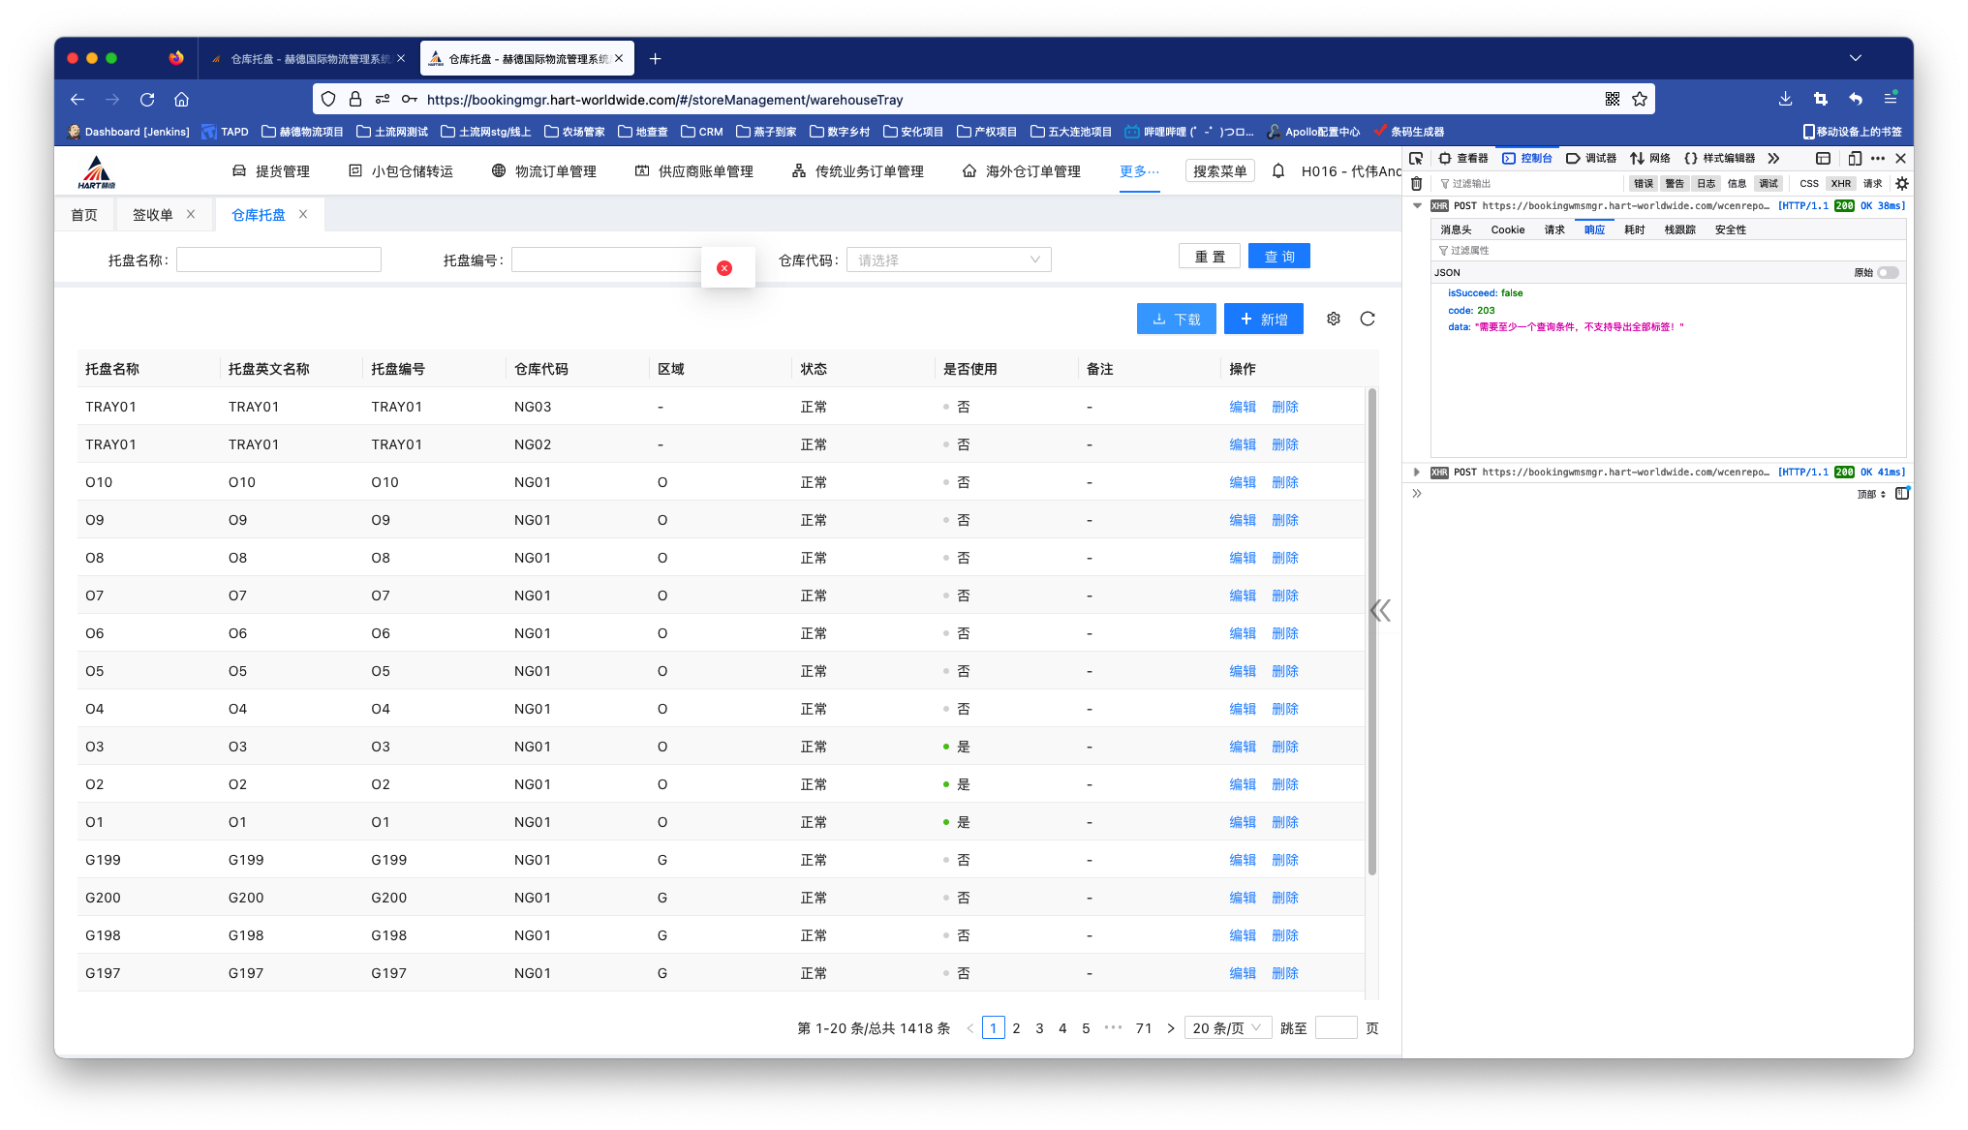Activate the devtools element picker icon

[x=1416, y=158]
